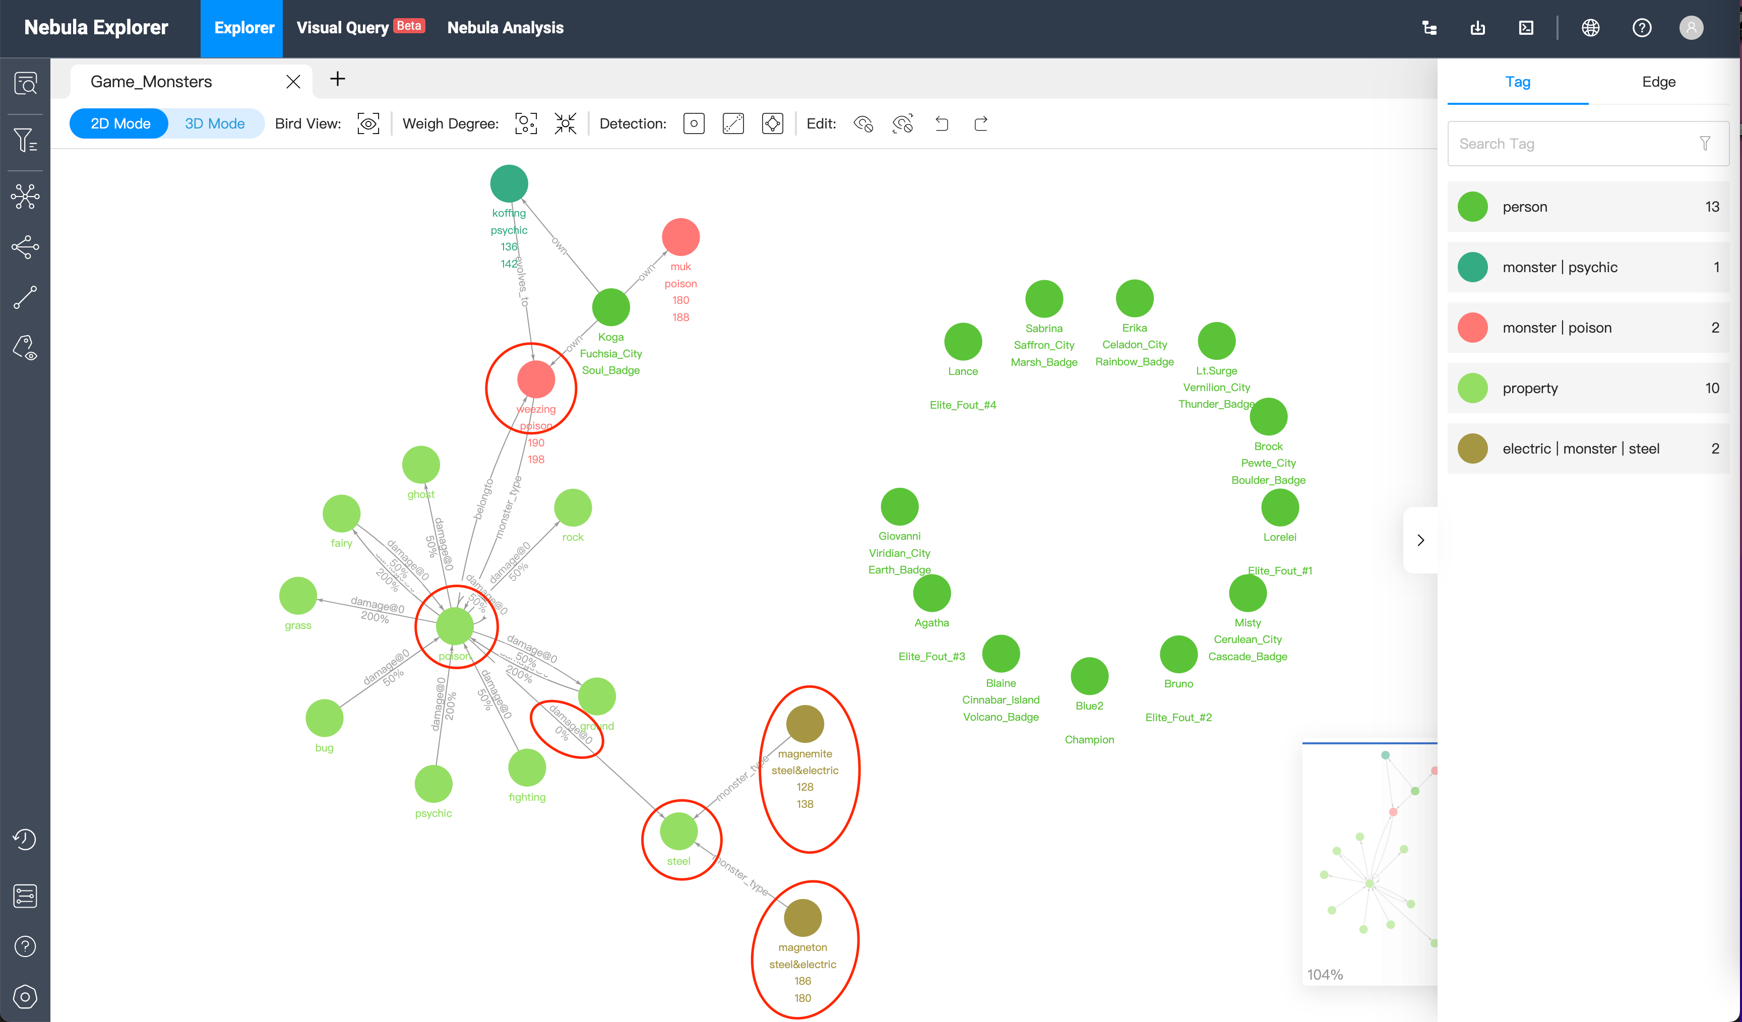Select the muk node
This screenshot has width=1742, height=1022.
[680, 237]
